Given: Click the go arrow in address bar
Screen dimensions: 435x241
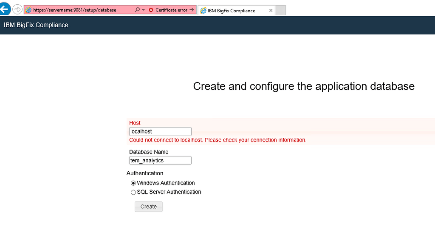Looking at the screenshot, I should point(192,10).
